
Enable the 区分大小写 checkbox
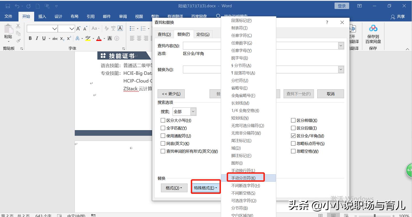pyautogui.click(x=163, y=120)
